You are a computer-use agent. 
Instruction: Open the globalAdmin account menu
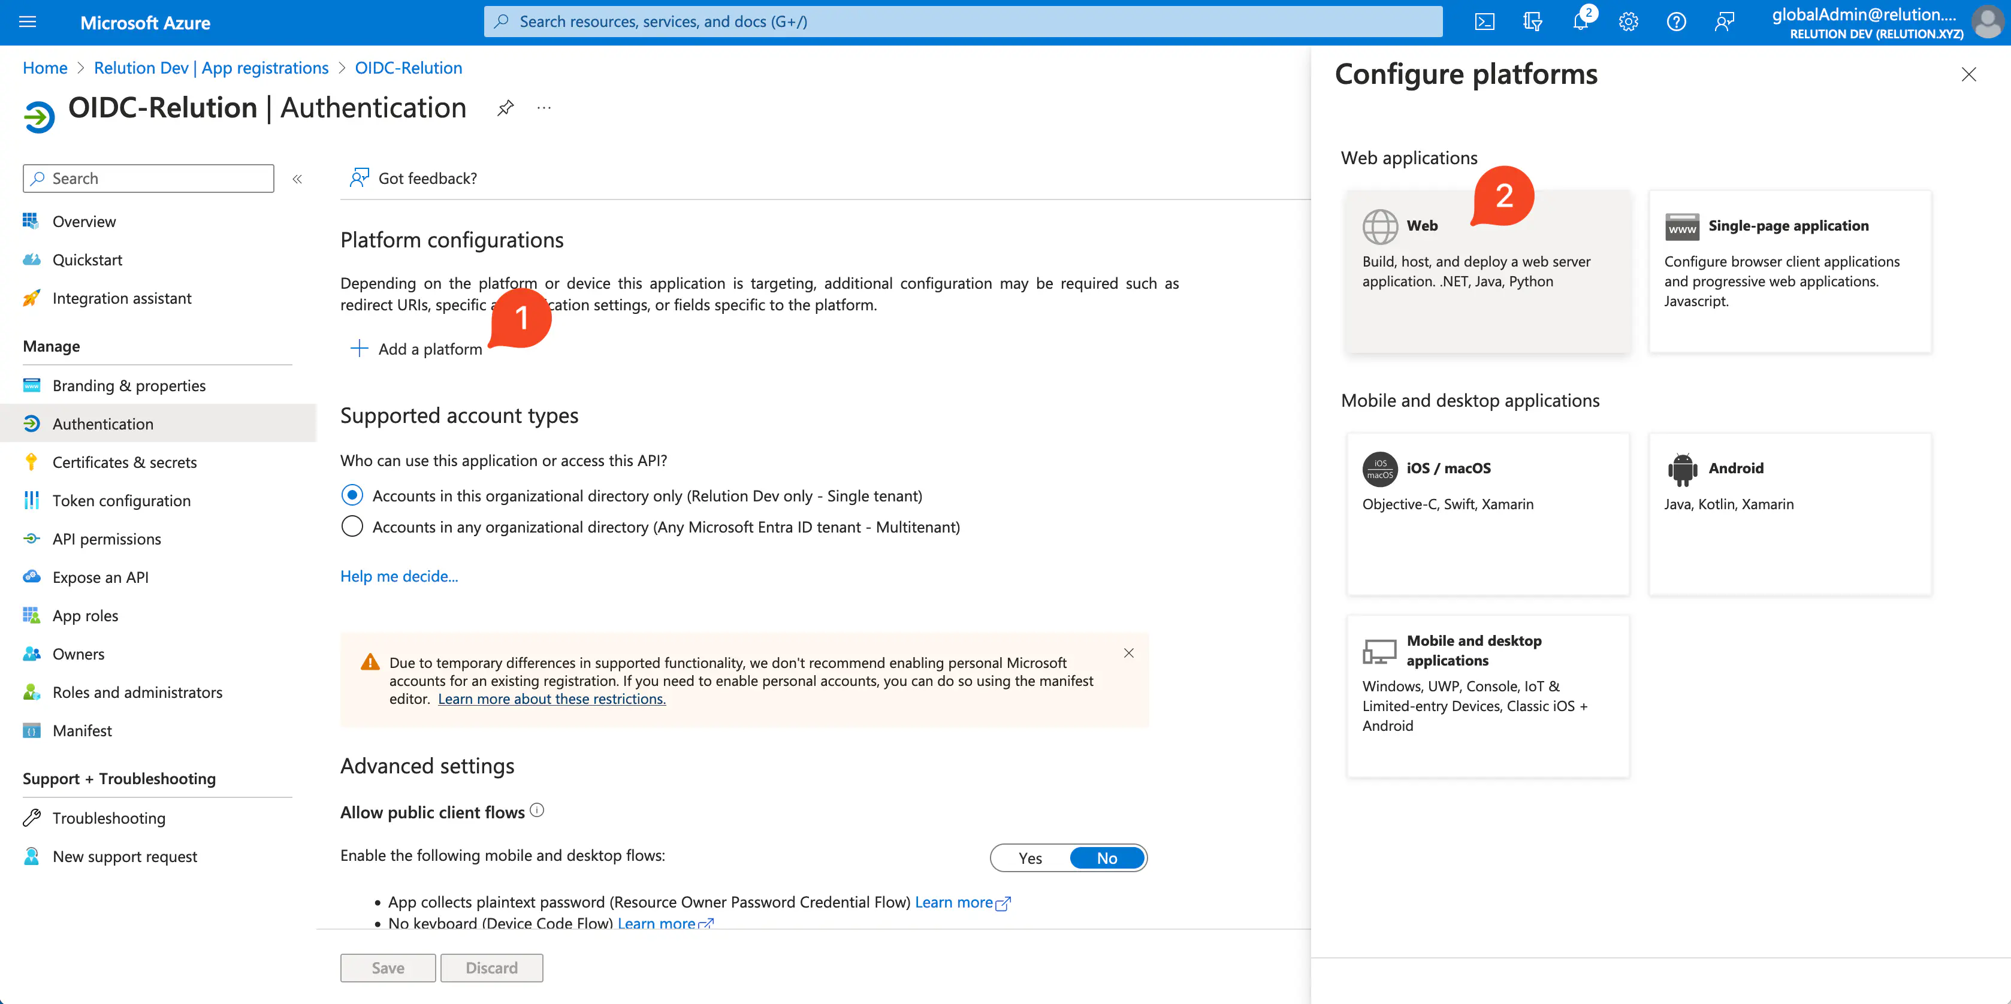coord(1885,23)
